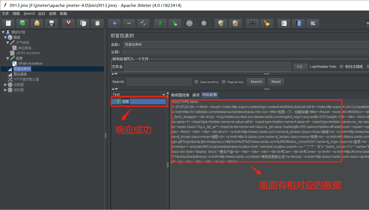The image size is (369, 210).
Task: Switch to the 请求 tab
Action: click(x=196, y=95)
